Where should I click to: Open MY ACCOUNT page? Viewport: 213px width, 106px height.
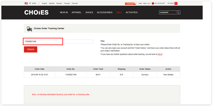click(x=160, y=3)
